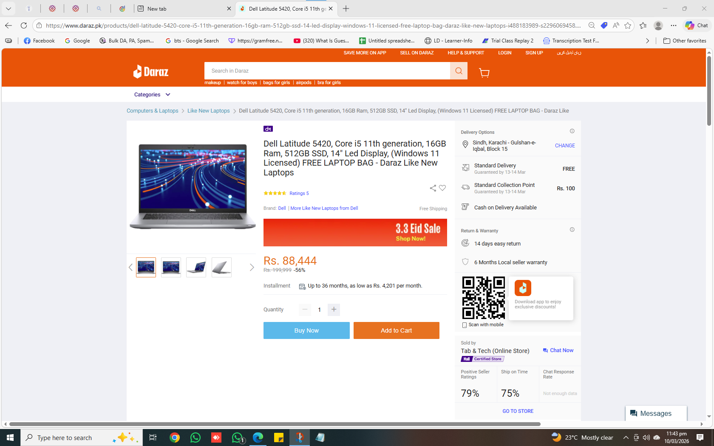Viewport: 714px width, 446px height.
Task: Close the Dell Latitude 5420 tab
Action: 331,8
